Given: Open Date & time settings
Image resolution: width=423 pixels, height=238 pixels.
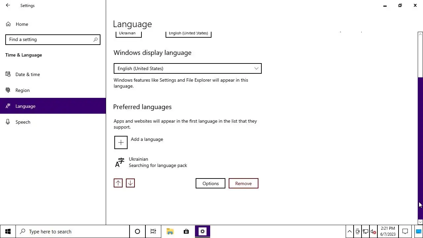Looking at the screenshot, I should [53, 74].
